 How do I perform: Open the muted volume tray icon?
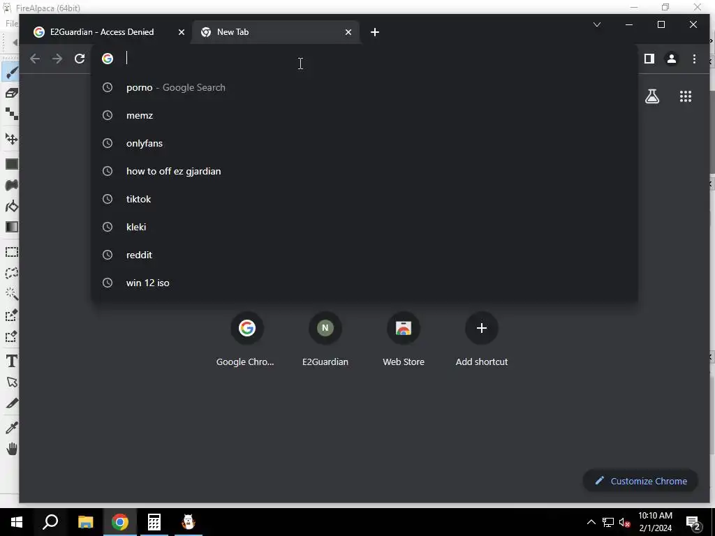point(624,522)
